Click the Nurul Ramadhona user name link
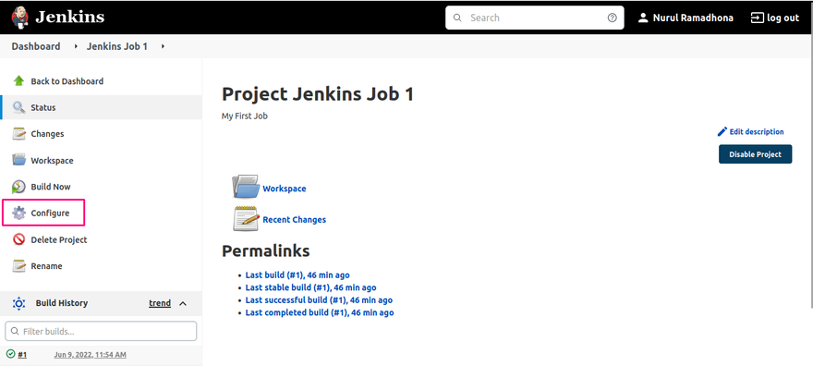 [693, 18]
